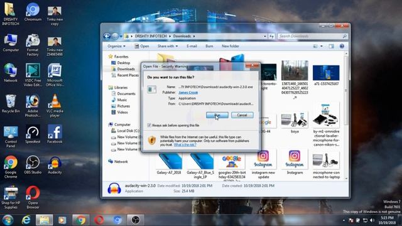402x226 pixels.
Task: Select Local Disk (C:) drive
Action: (126, 131)
